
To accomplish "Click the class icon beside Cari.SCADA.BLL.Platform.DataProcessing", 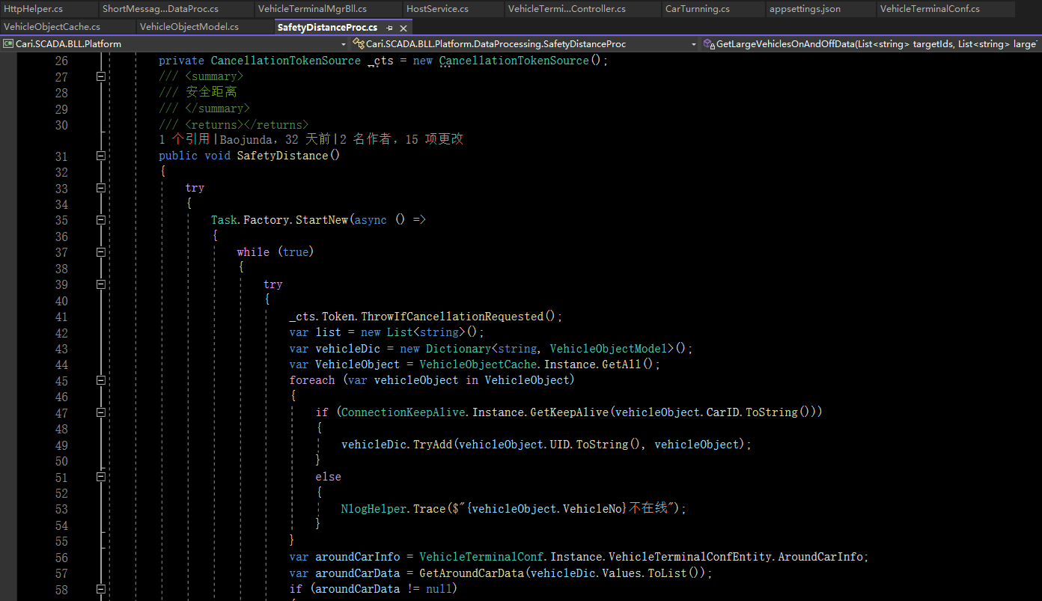I will pyautogui.click(x=359, y=44).
